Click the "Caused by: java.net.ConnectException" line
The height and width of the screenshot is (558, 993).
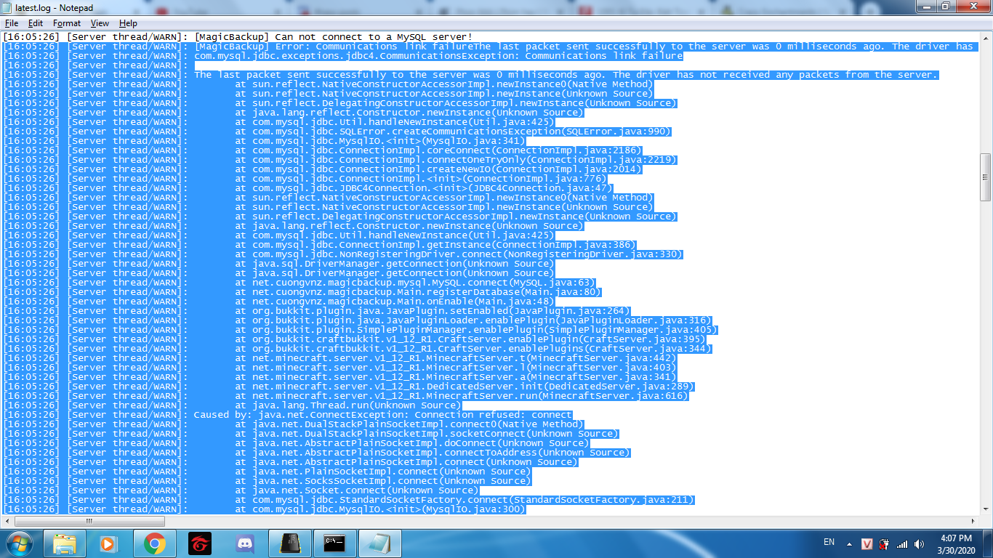point(289,415)
